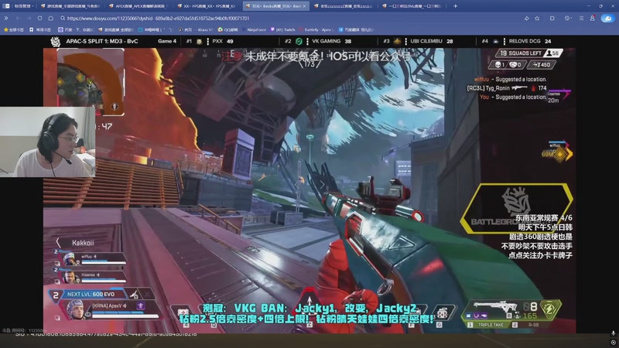
Task: Click the NEXT LVL 600 EVO indicator
Action: point(91,294)
